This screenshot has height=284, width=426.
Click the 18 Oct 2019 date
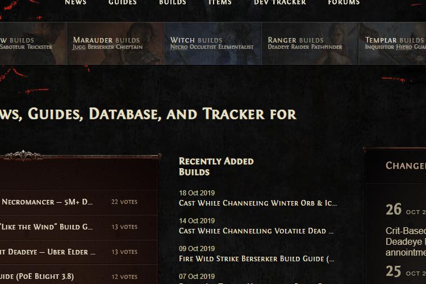pos(197,193)
